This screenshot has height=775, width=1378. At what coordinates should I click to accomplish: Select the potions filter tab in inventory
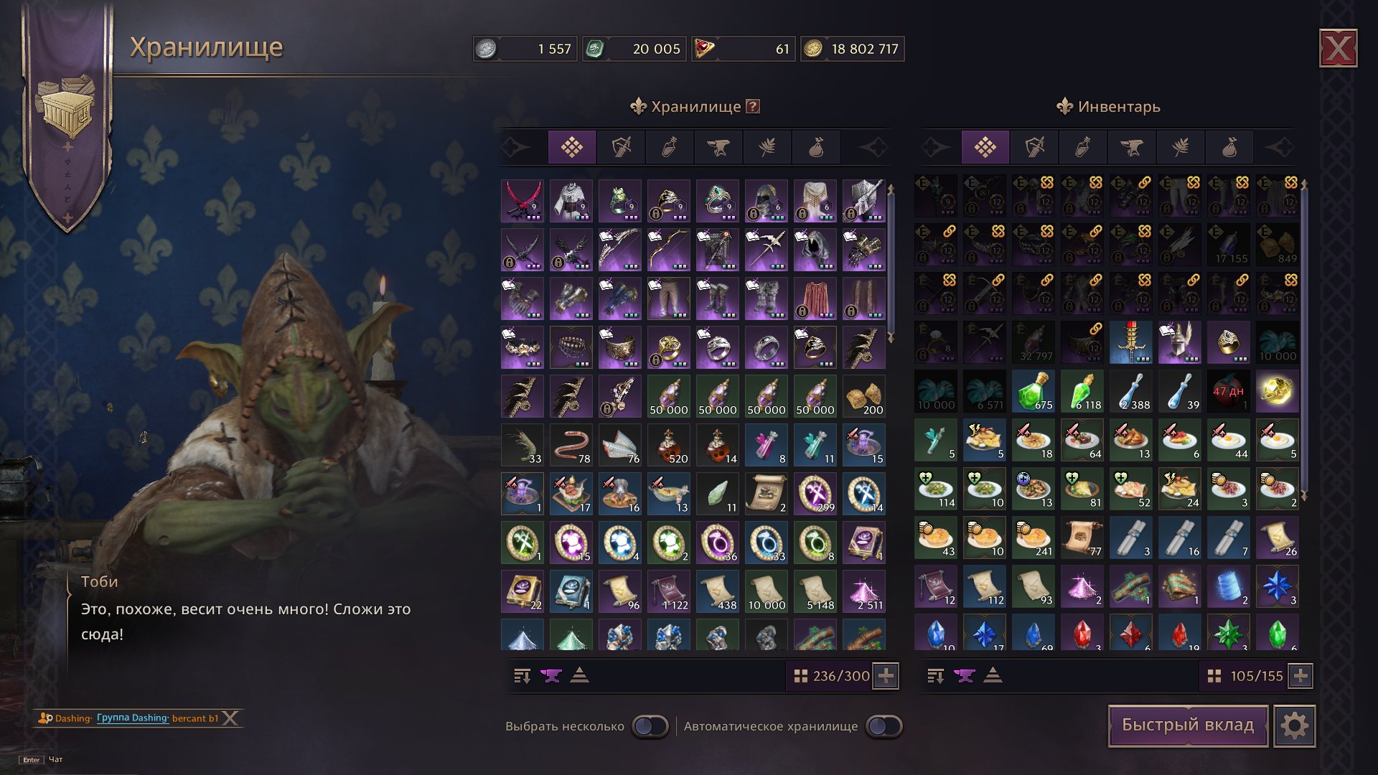click(x=1083, y=148)
